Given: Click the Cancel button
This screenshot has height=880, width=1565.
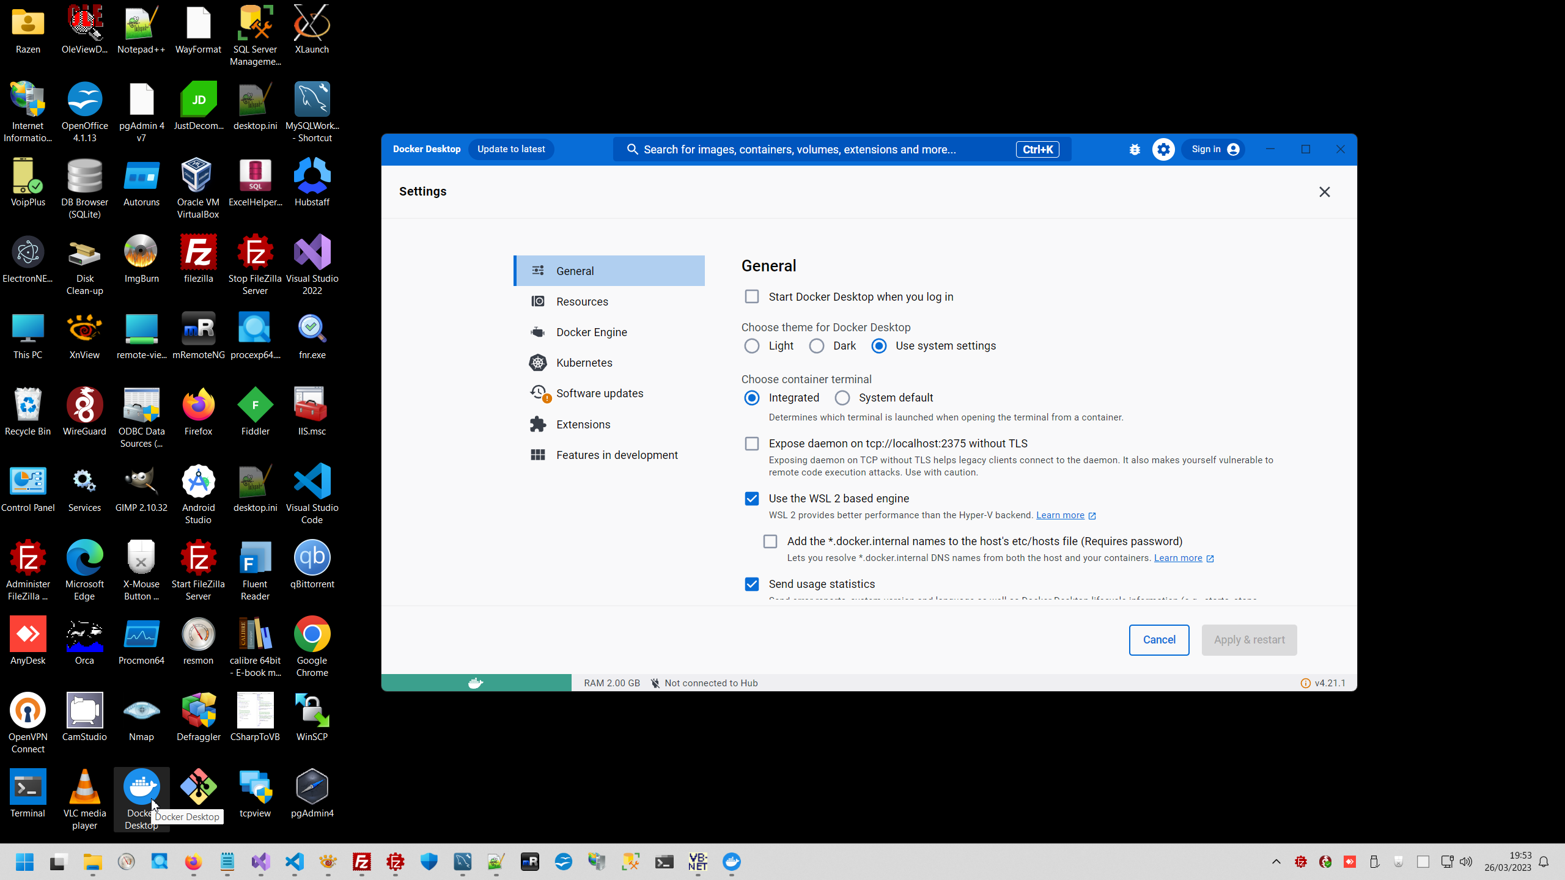Looking at the screenshot, I should click(1158, 640).
